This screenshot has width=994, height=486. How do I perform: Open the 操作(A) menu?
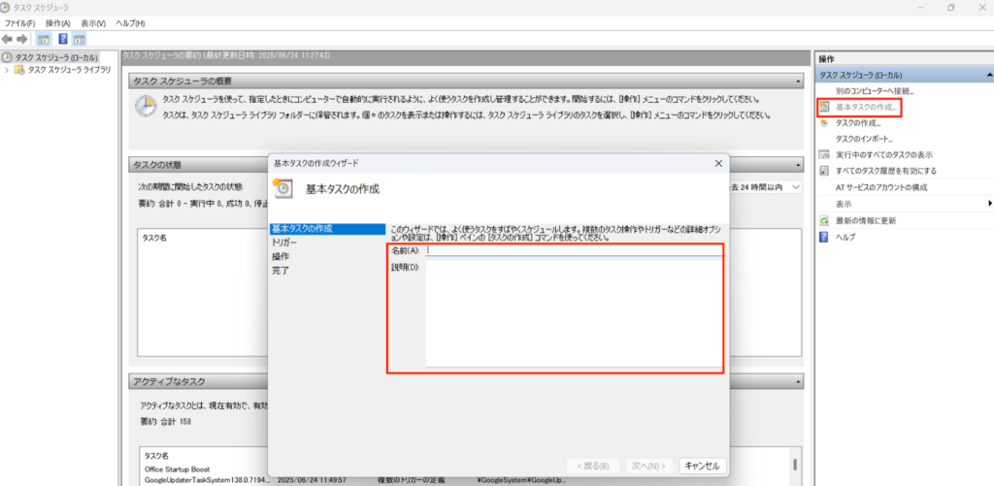[x=57, y=23]
